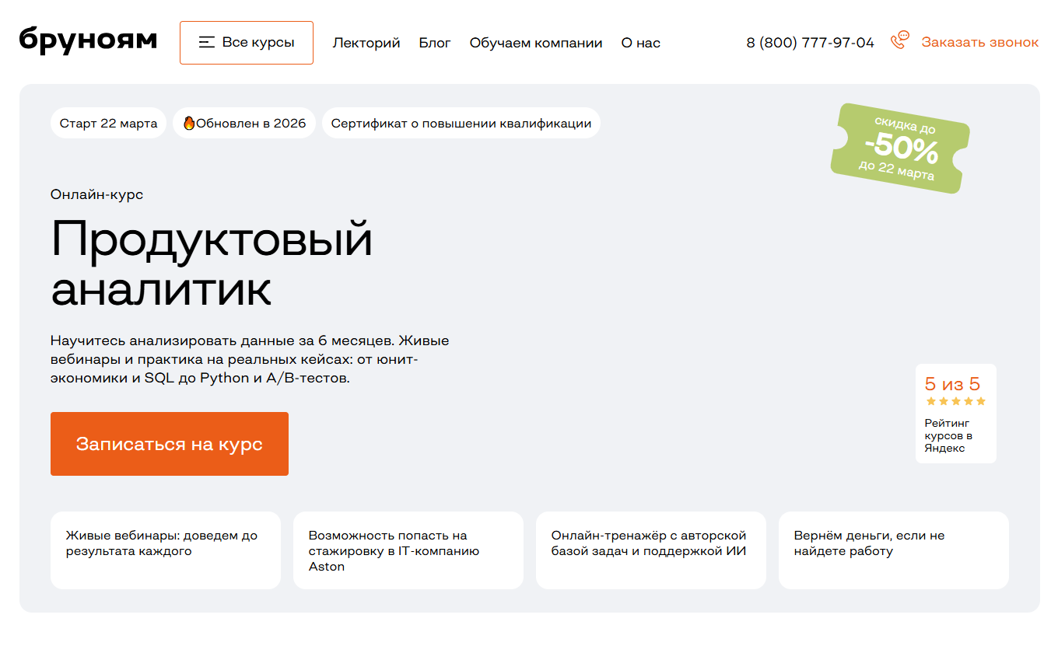Open Лекторий in the navigation
Screen dimensions: 1051x653
366,43
